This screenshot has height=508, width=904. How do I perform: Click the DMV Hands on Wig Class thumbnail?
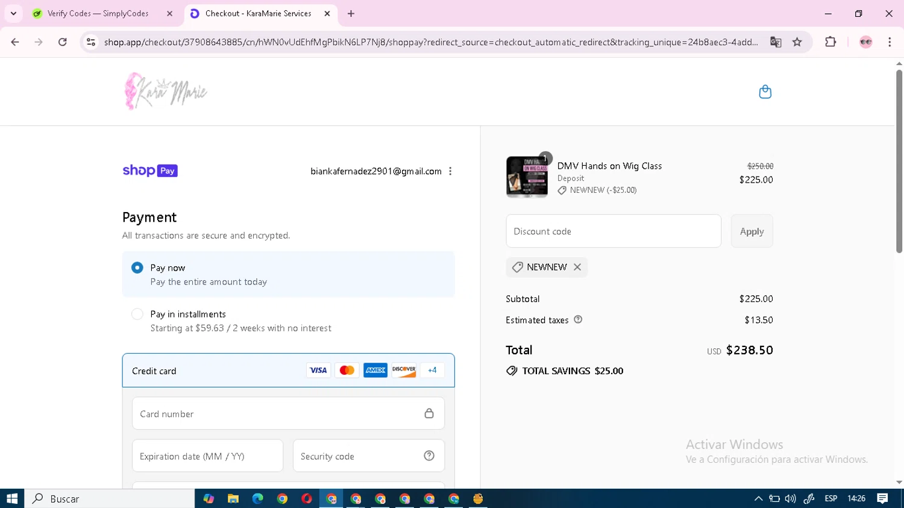tap(527, 177)
